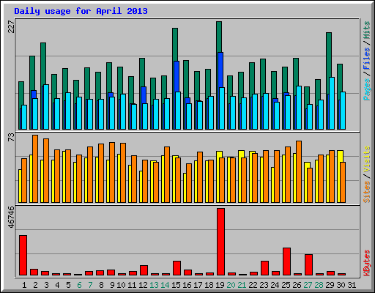Image resolution: width=375 pixels, height=293 pixels.
Task: Click the 73 axis maximum label
Action: pos(12,137)
